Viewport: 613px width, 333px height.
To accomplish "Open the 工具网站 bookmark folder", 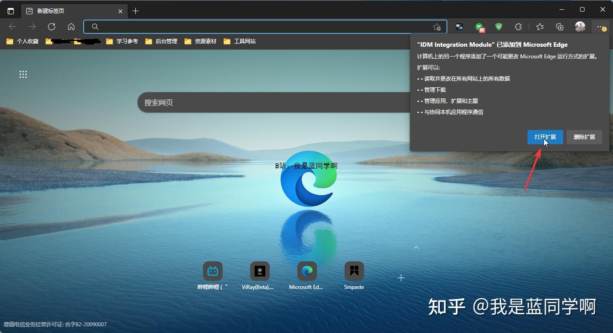I will click(240, 41).
